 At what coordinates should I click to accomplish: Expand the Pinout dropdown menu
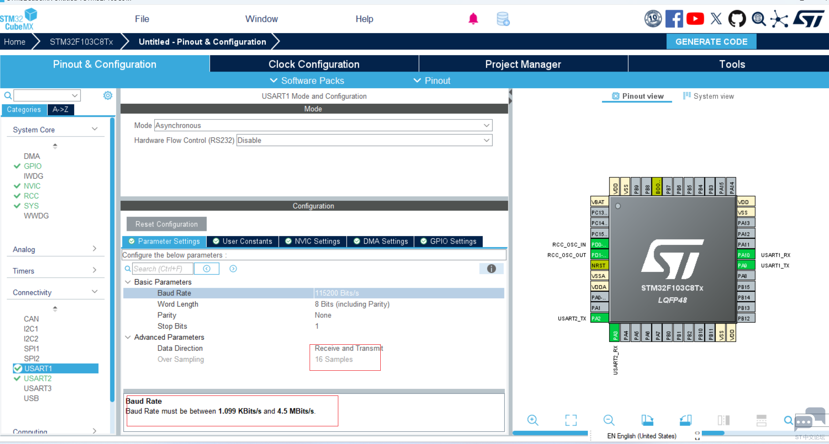[x=432, y=81]
